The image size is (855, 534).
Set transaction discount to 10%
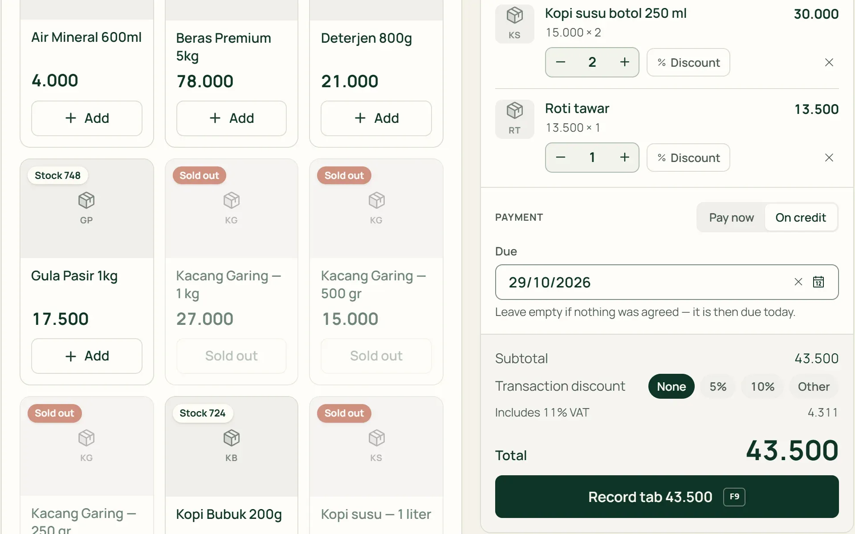[762, 386]
